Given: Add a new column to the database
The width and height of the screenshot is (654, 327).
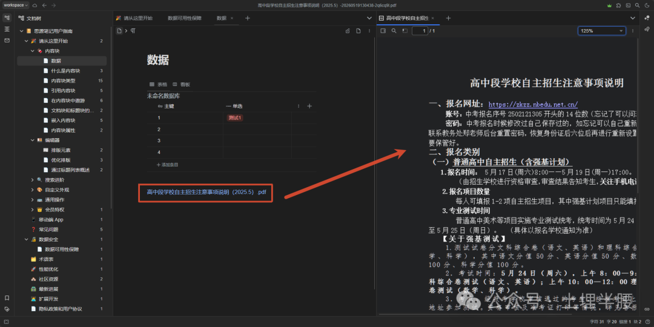Looking at the screenshot, I should point(309,107).
